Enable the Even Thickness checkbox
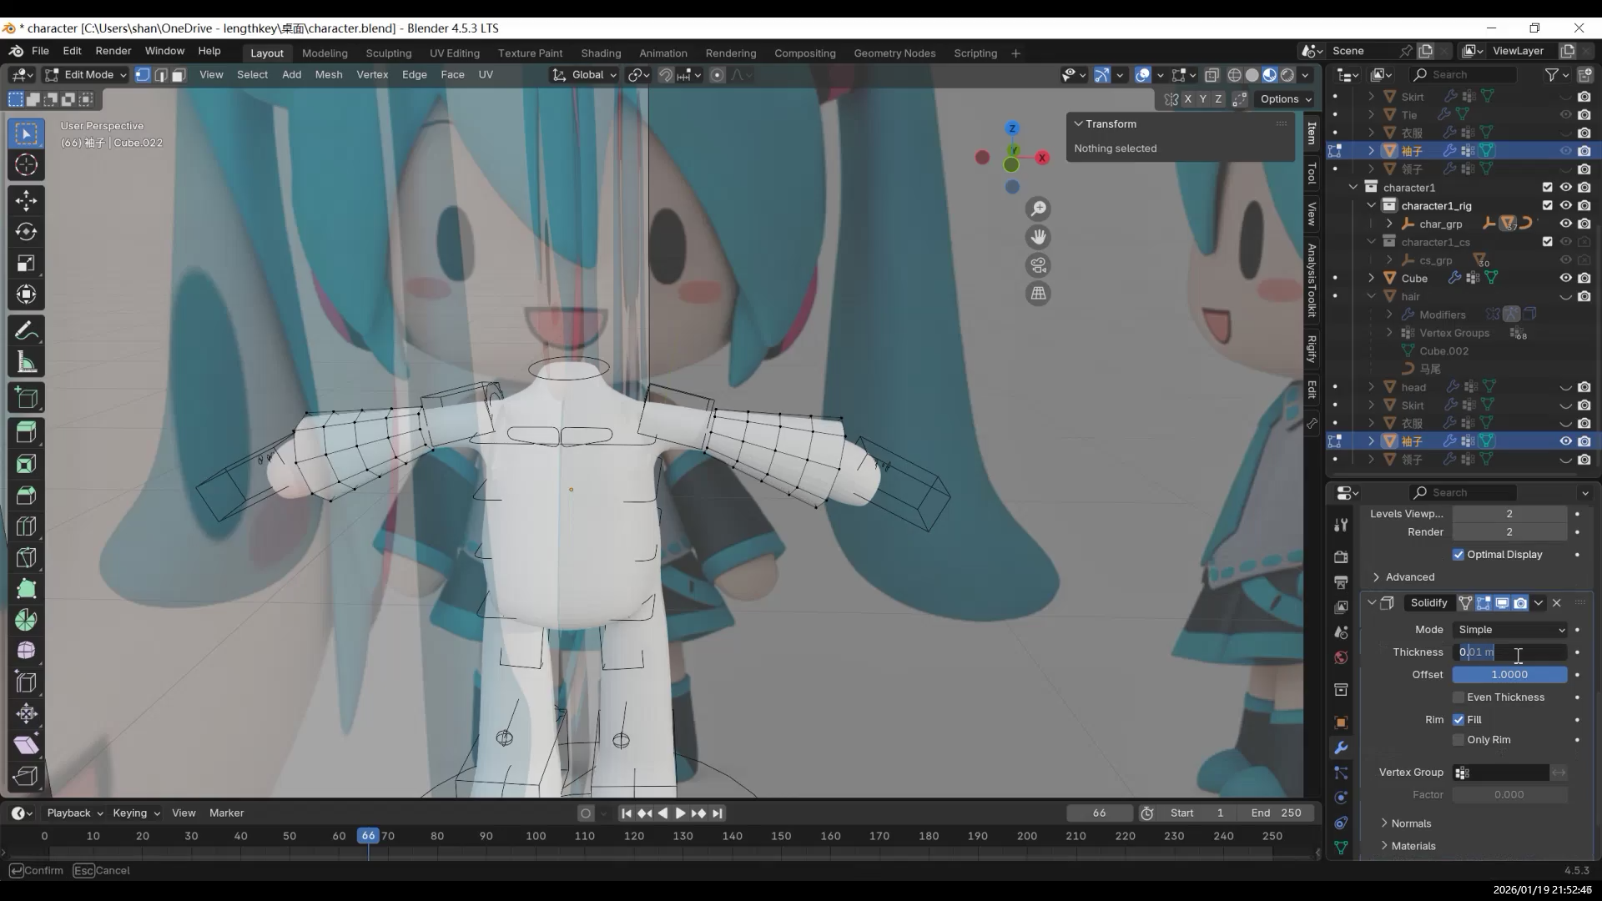The height and width of the screenshot is (901, 1602). point(1458,697)
